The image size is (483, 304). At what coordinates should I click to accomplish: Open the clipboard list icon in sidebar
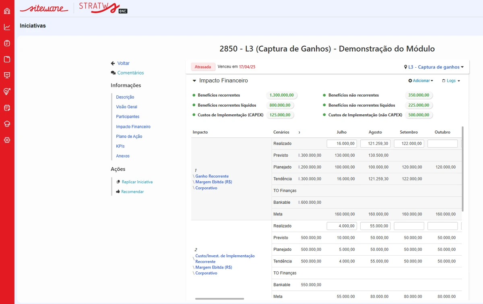[x=7, y=43]
